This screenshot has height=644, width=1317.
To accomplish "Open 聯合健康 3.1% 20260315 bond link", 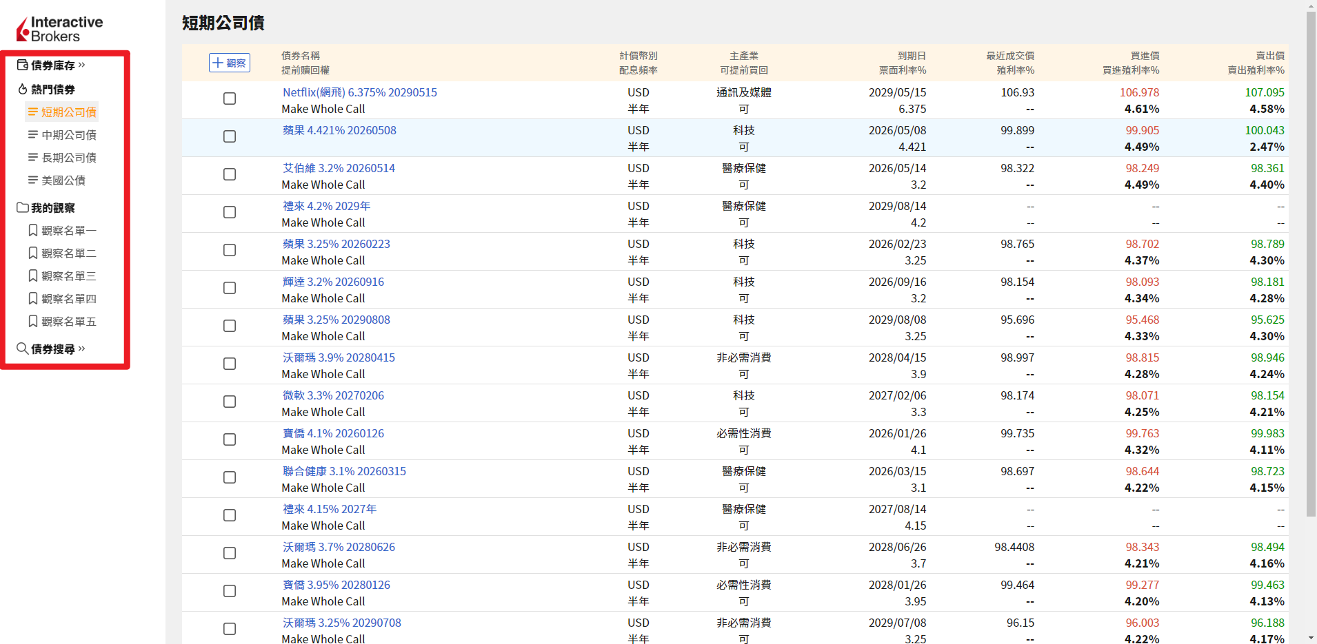I will point(344,471).
